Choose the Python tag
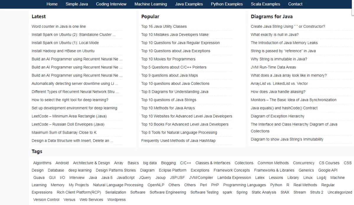 coord(276,185)
